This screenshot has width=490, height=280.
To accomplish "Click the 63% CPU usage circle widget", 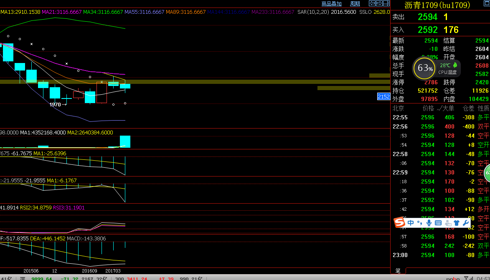I will click(424, 68).
